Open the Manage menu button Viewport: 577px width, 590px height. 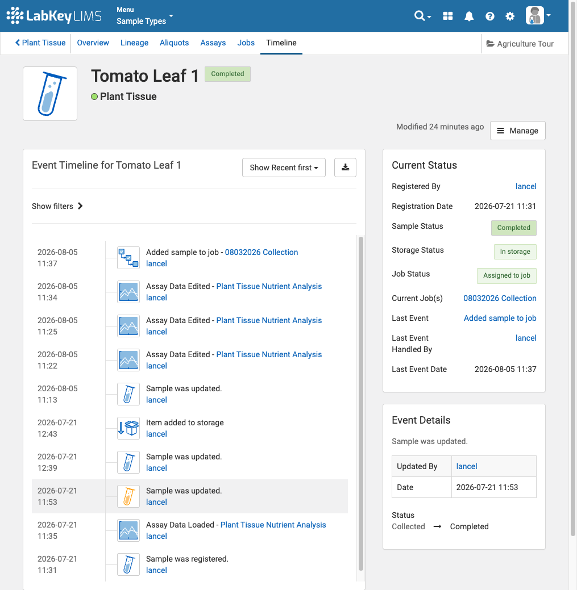point(517,131)
